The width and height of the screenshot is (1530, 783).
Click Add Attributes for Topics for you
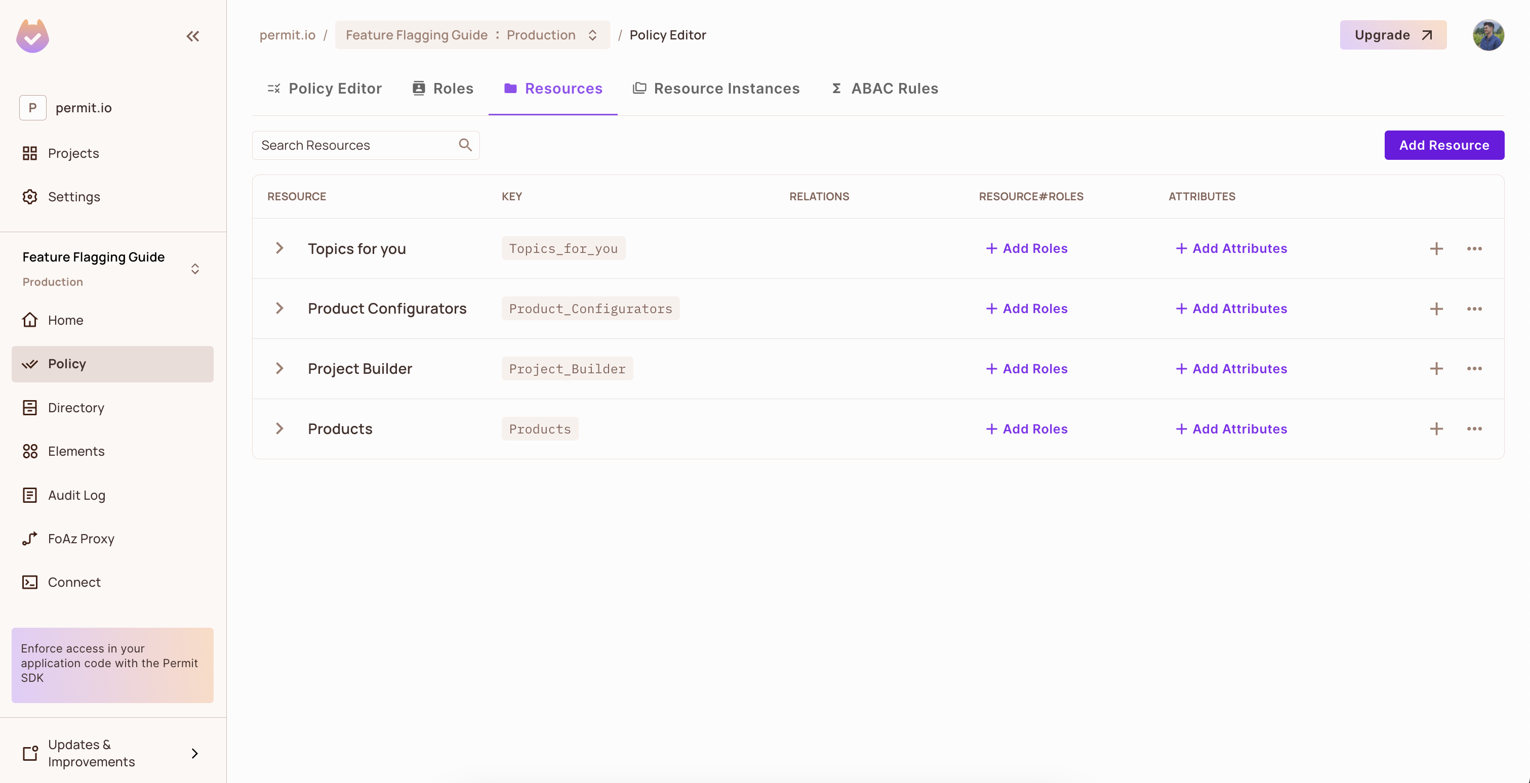(x=1231, y=248)
